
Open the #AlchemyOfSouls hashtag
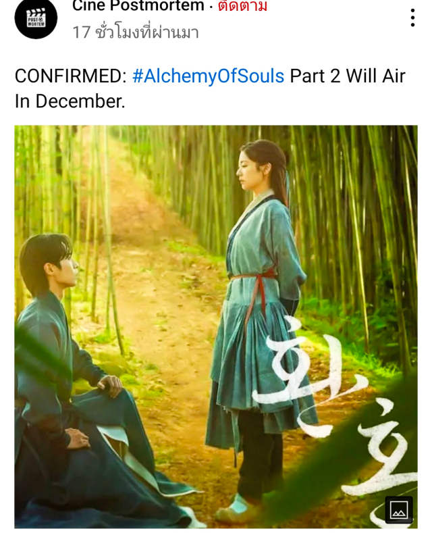pos(208,76)
